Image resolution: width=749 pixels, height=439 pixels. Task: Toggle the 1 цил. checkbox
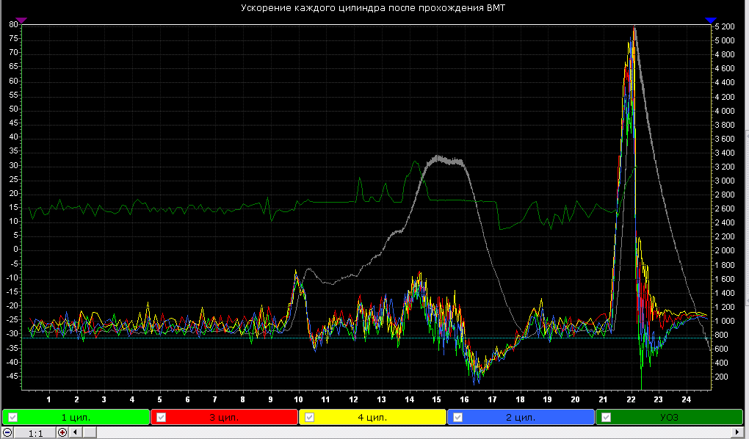tap(13, 417)
